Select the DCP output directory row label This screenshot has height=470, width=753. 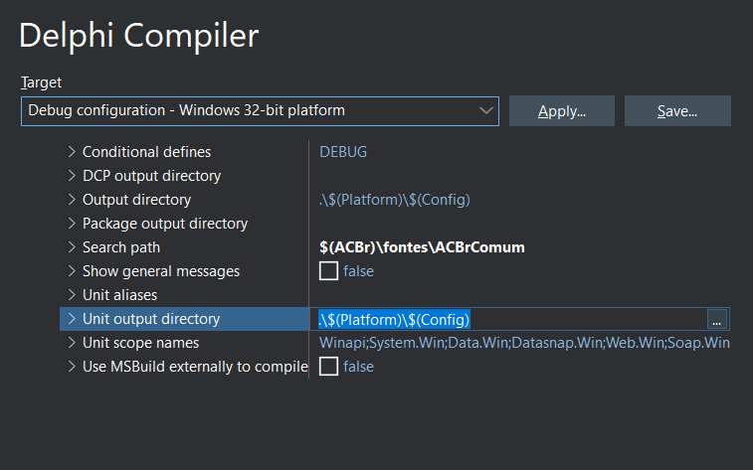(152, 176)
